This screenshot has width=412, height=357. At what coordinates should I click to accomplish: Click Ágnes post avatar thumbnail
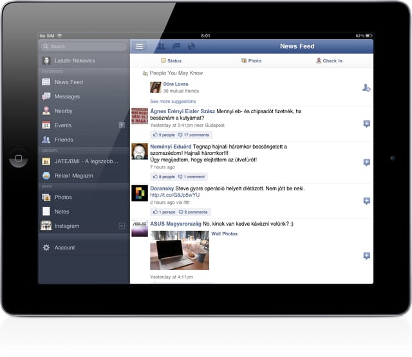[140, 116]
